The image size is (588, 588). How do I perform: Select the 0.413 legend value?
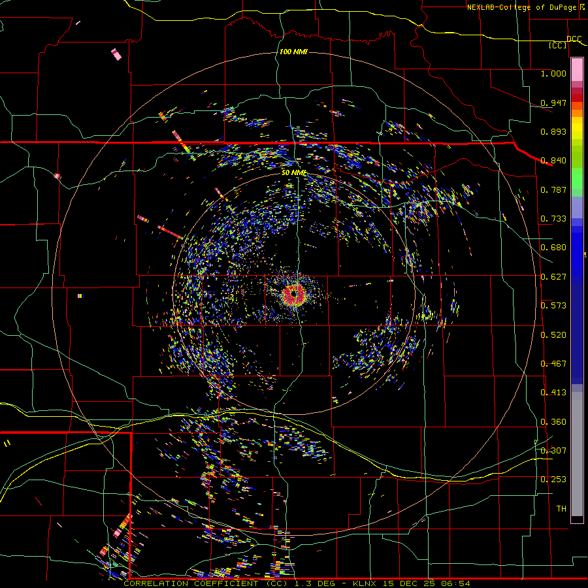(553, 392)
